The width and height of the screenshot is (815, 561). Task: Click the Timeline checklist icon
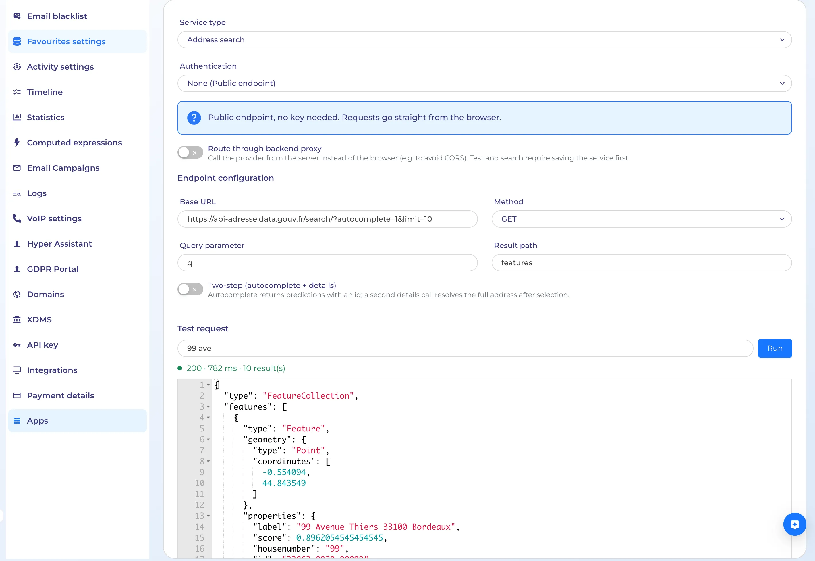(x=17, y=92)
